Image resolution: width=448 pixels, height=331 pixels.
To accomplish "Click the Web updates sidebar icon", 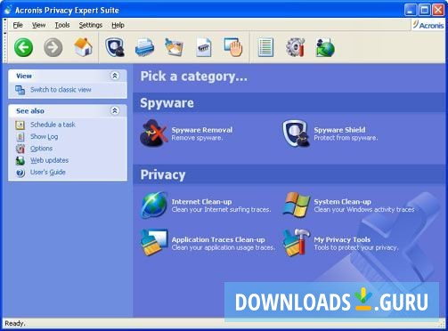I will click(20, 160).
